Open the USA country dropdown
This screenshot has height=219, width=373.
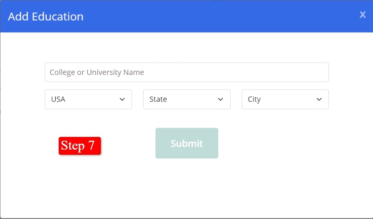[88, 99]
